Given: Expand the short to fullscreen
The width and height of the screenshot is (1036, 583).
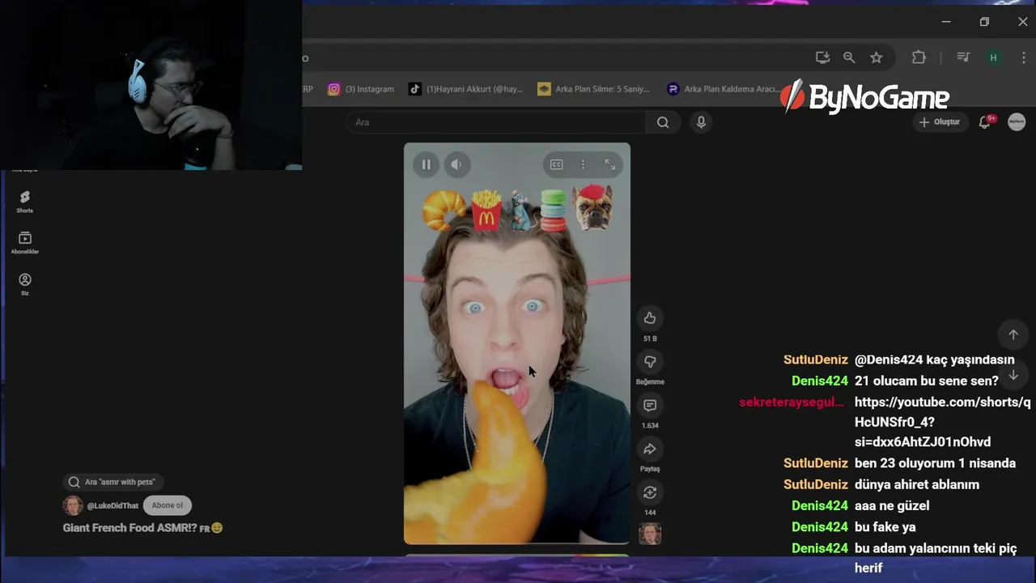Looking at the screenshot, I should pyautogui.click(x=610, y=164).
